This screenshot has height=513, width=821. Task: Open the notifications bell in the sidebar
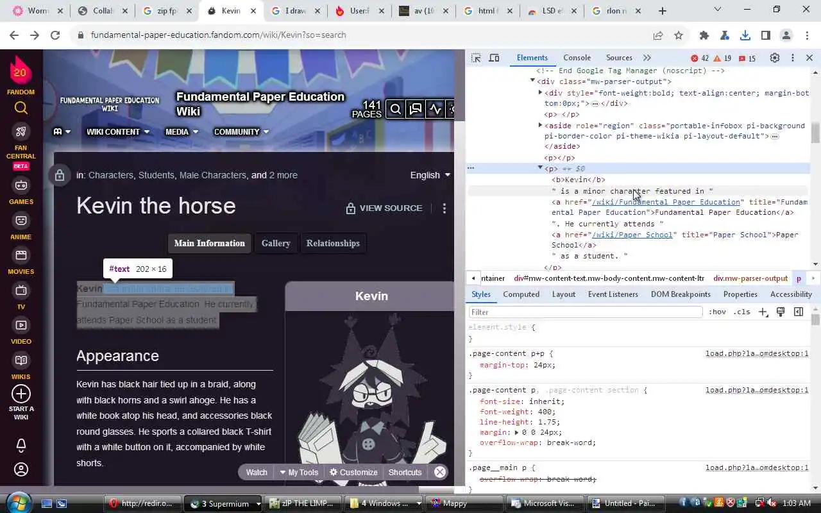(21, 445)
